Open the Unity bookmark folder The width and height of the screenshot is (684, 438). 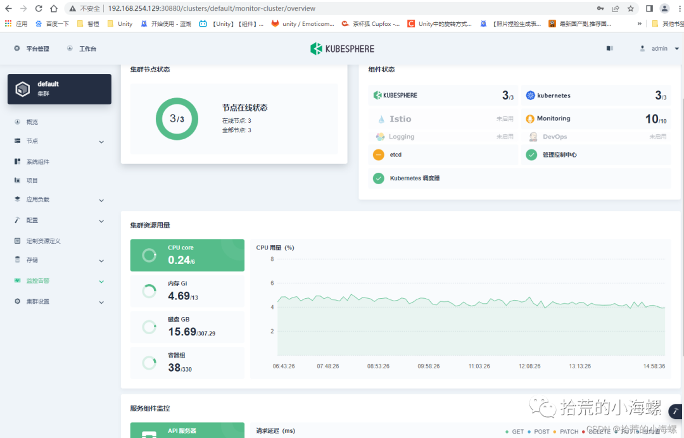coord(120,24)
